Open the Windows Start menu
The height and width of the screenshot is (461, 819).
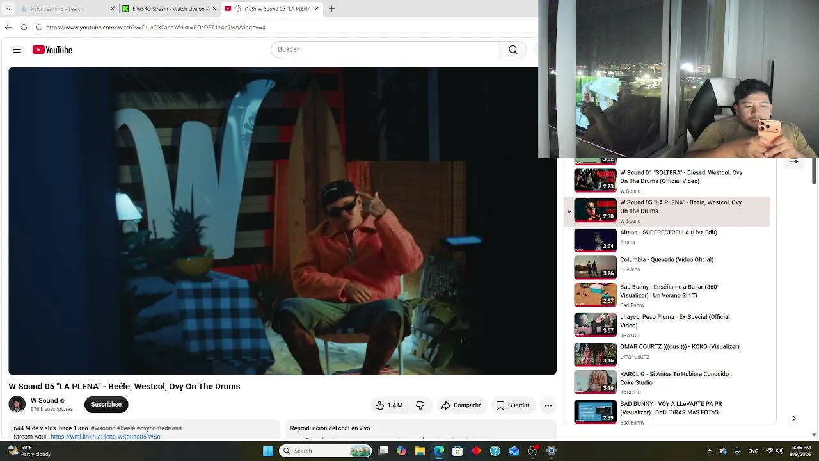coord(268,451)
